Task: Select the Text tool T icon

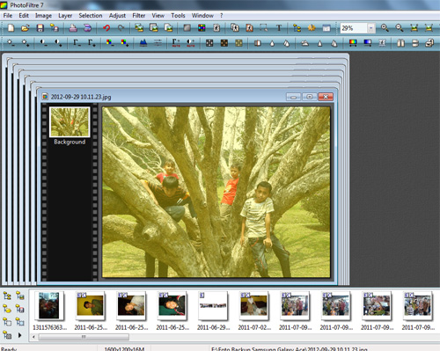Action: coord(279,28)
